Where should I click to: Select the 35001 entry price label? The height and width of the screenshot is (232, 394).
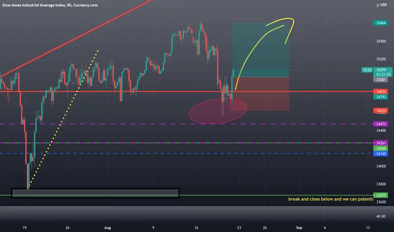(x=380, y=80)
